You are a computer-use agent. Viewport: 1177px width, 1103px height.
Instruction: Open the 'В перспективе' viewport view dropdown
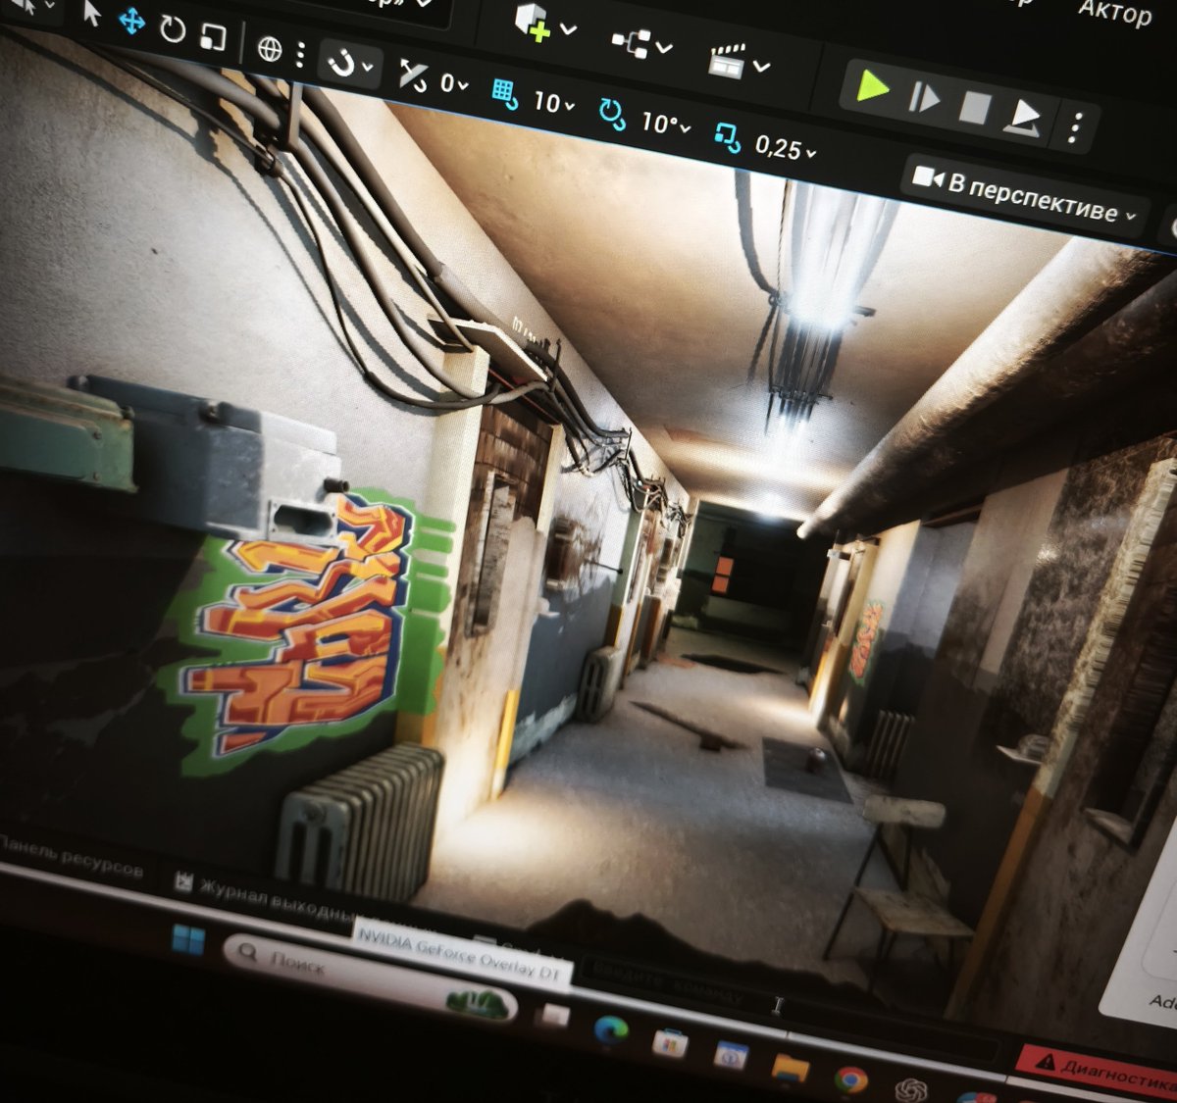point(1023,195)
